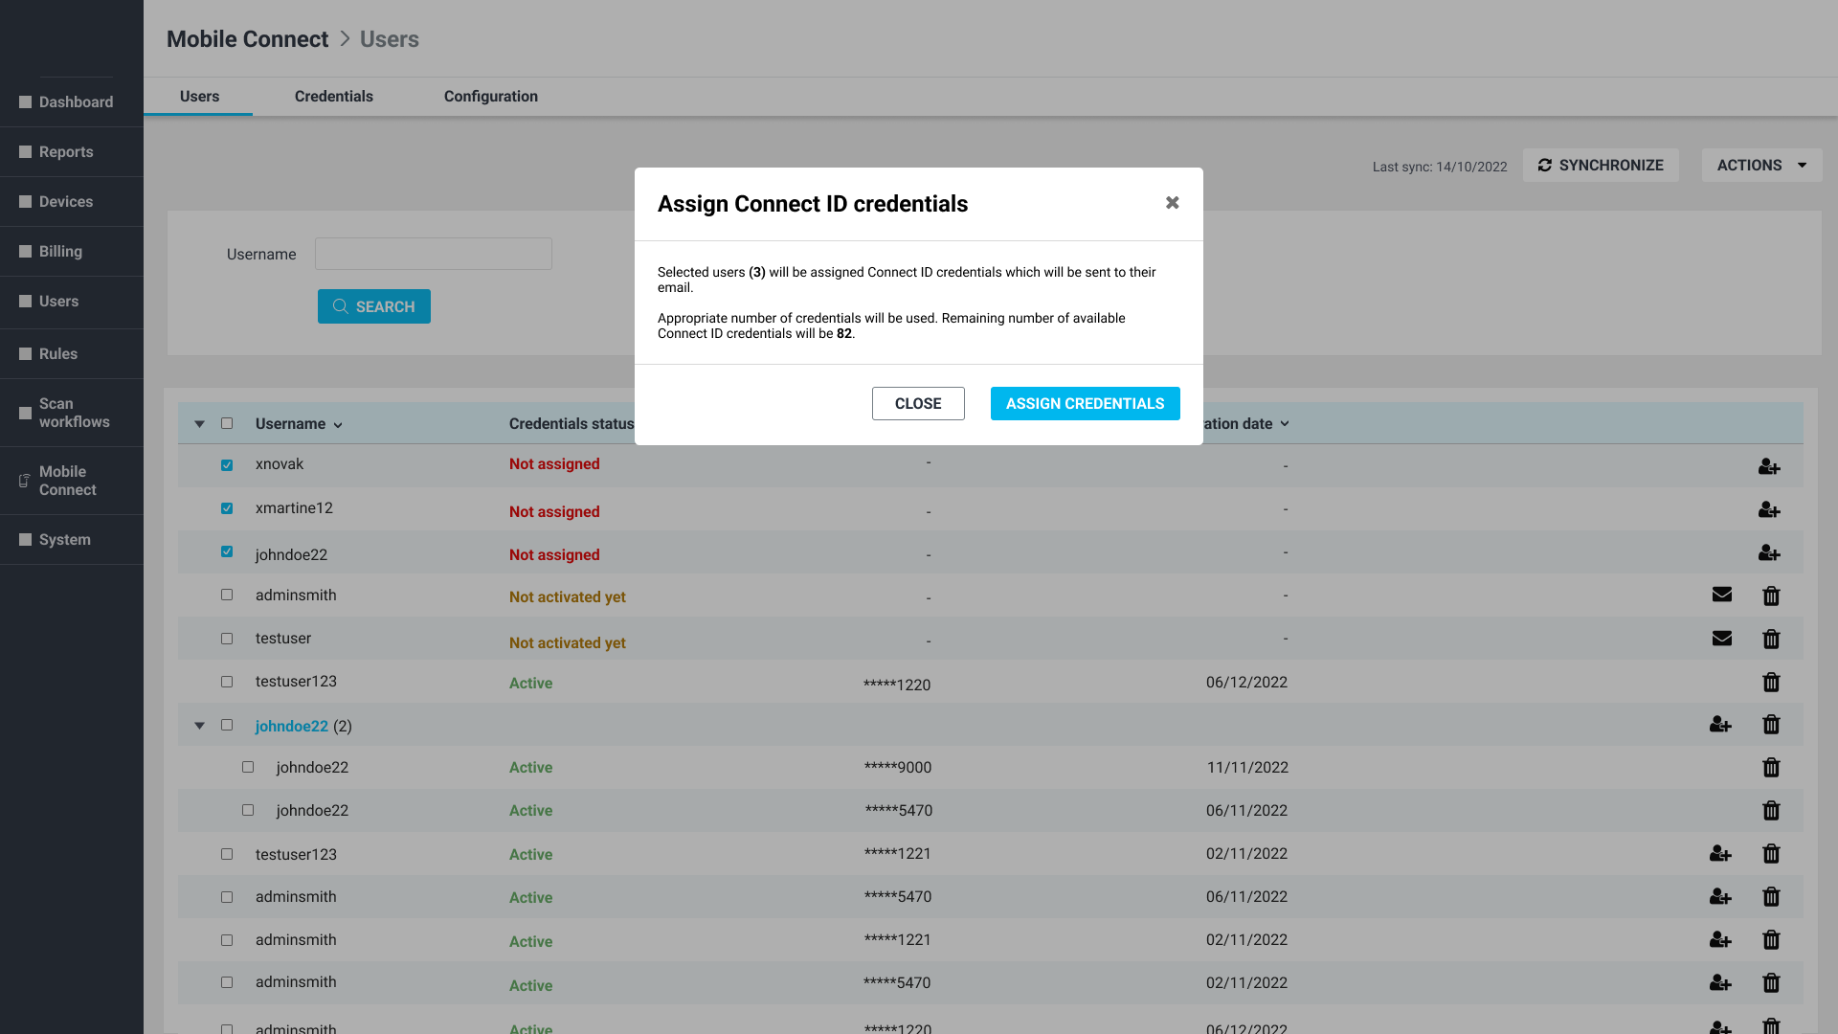Click the add-user icon on the xnovak row
Image resolution: width=1838 pixels, height=1034 pixels.
point(1768,467)
